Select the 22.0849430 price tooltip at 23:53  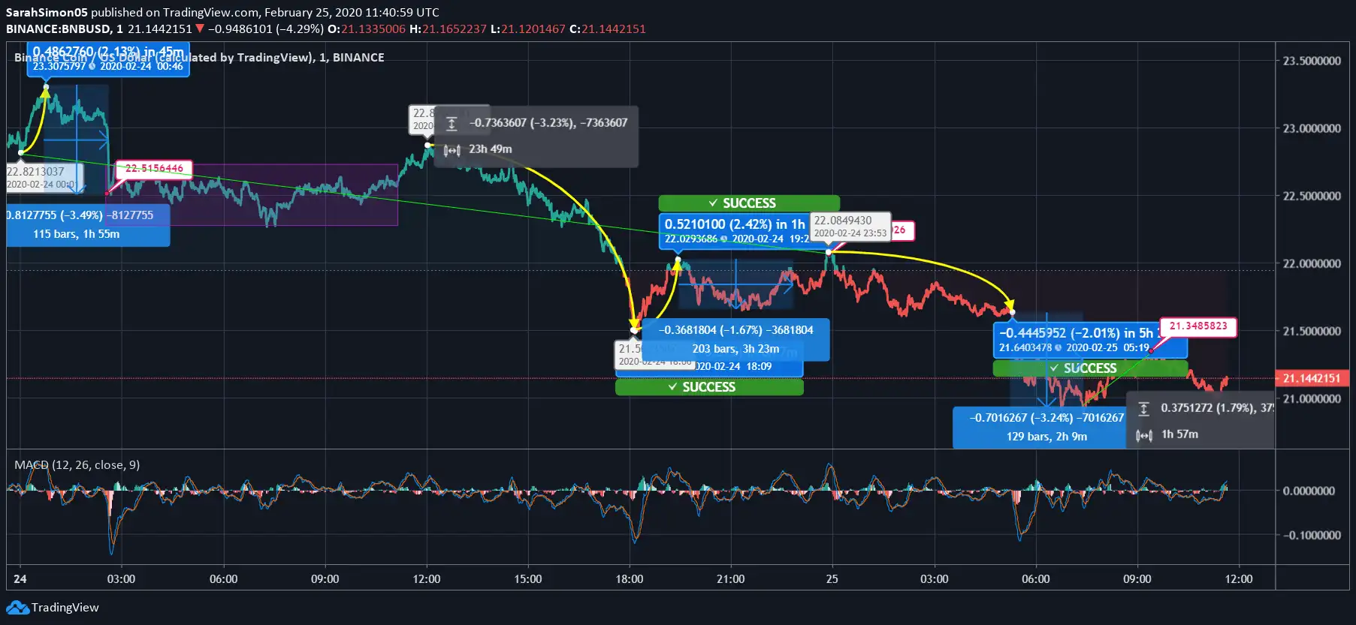click(850, 226)
